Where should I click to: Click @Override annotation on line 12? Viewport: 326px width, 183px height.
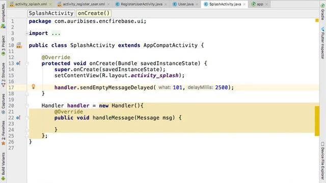[x=56, y=57]
